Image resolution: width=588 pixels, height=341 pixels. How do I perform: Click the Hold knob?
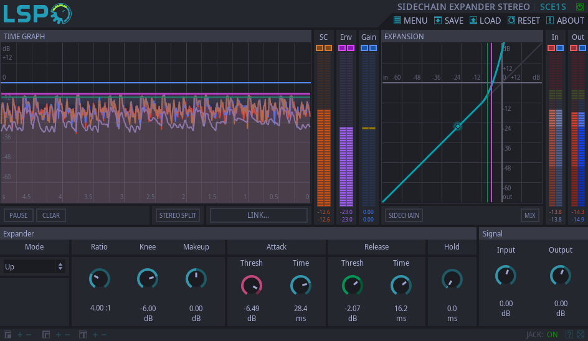click(x=452, y=279)
